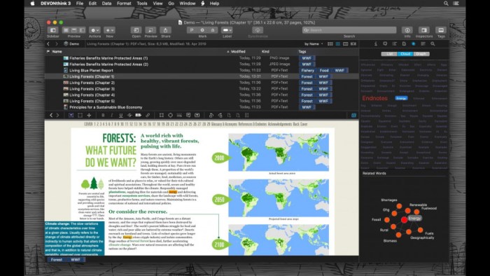The width and height of the screenshot is (490, 276).
Task: Open the Tools menu
Action: click(x=142, y=4)
